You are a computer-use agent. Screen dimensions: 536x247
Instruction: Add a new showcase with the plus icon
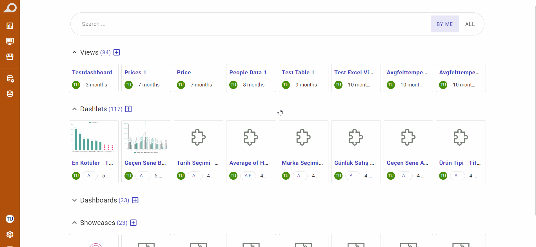tap(134, 223)
